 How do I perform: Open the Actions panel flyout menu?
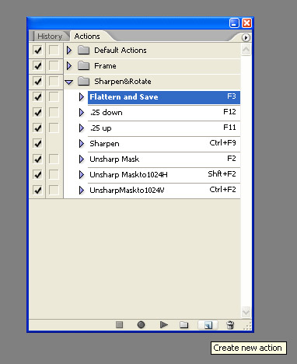(x=246, y=37)
